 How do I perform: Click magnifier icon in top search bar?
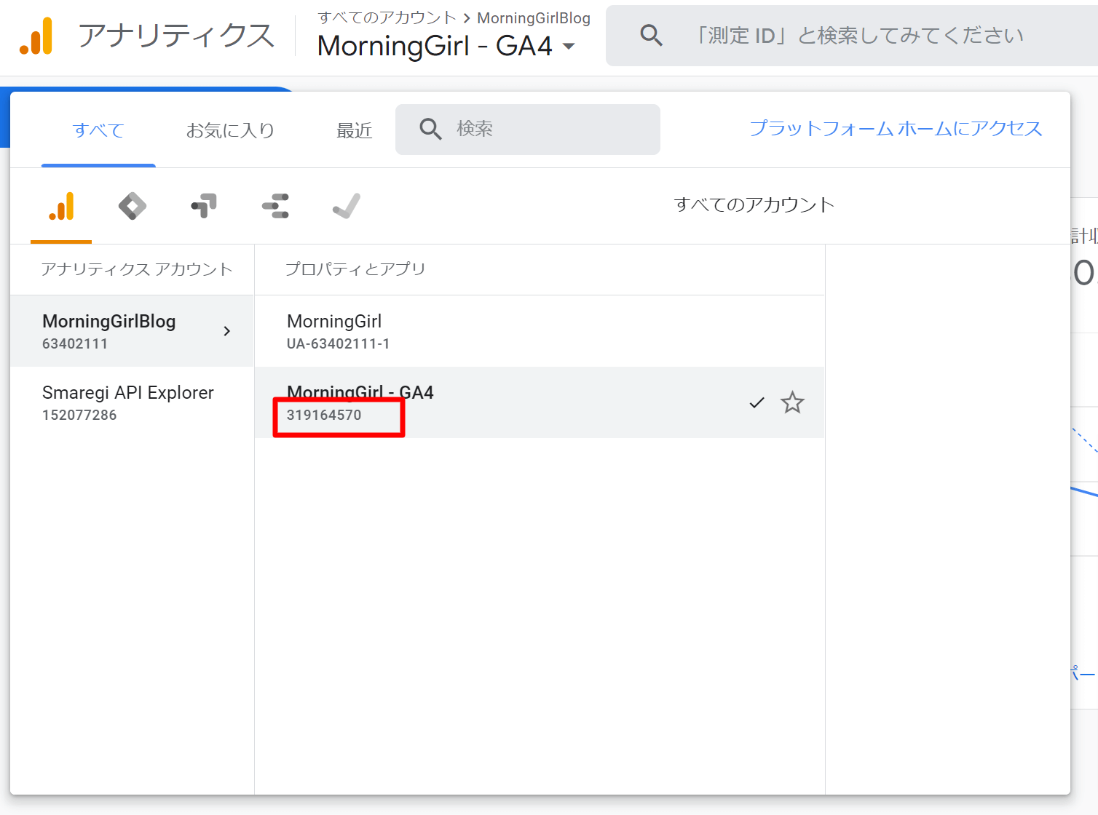(x=651, y=35)
